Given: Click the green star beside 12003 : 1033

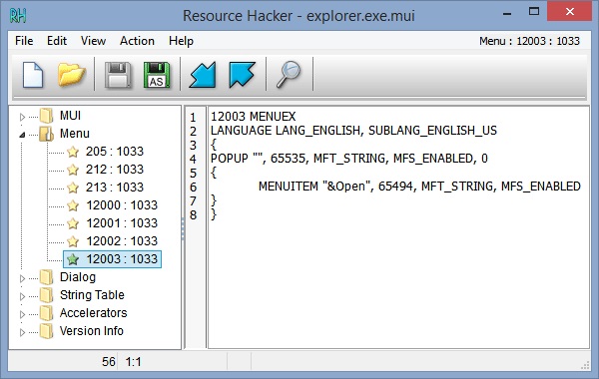Looking at the screenshot, I should pos(73,259).
